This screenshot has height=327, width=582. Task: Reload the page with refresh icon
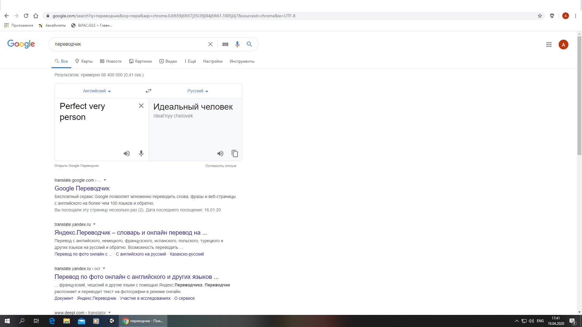(26, 16)
